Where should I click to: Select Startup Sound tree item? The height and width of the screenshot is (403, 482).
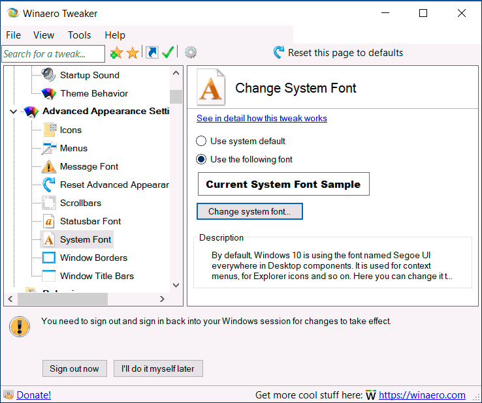(x=89, y=75)
